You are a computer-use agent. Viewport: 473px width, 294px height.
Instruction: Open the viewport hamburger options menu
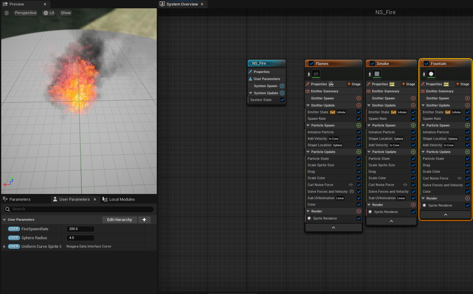point(6,13)
